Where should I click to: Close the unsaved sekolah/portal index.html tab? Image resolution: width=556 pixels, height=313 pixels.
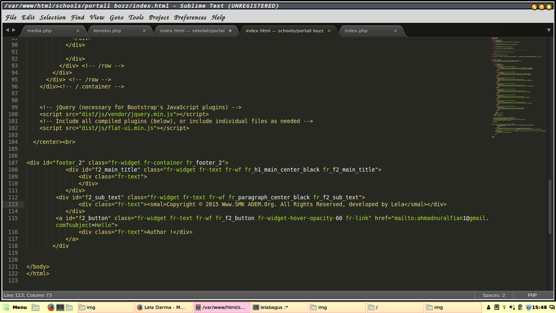coord(230,31)
